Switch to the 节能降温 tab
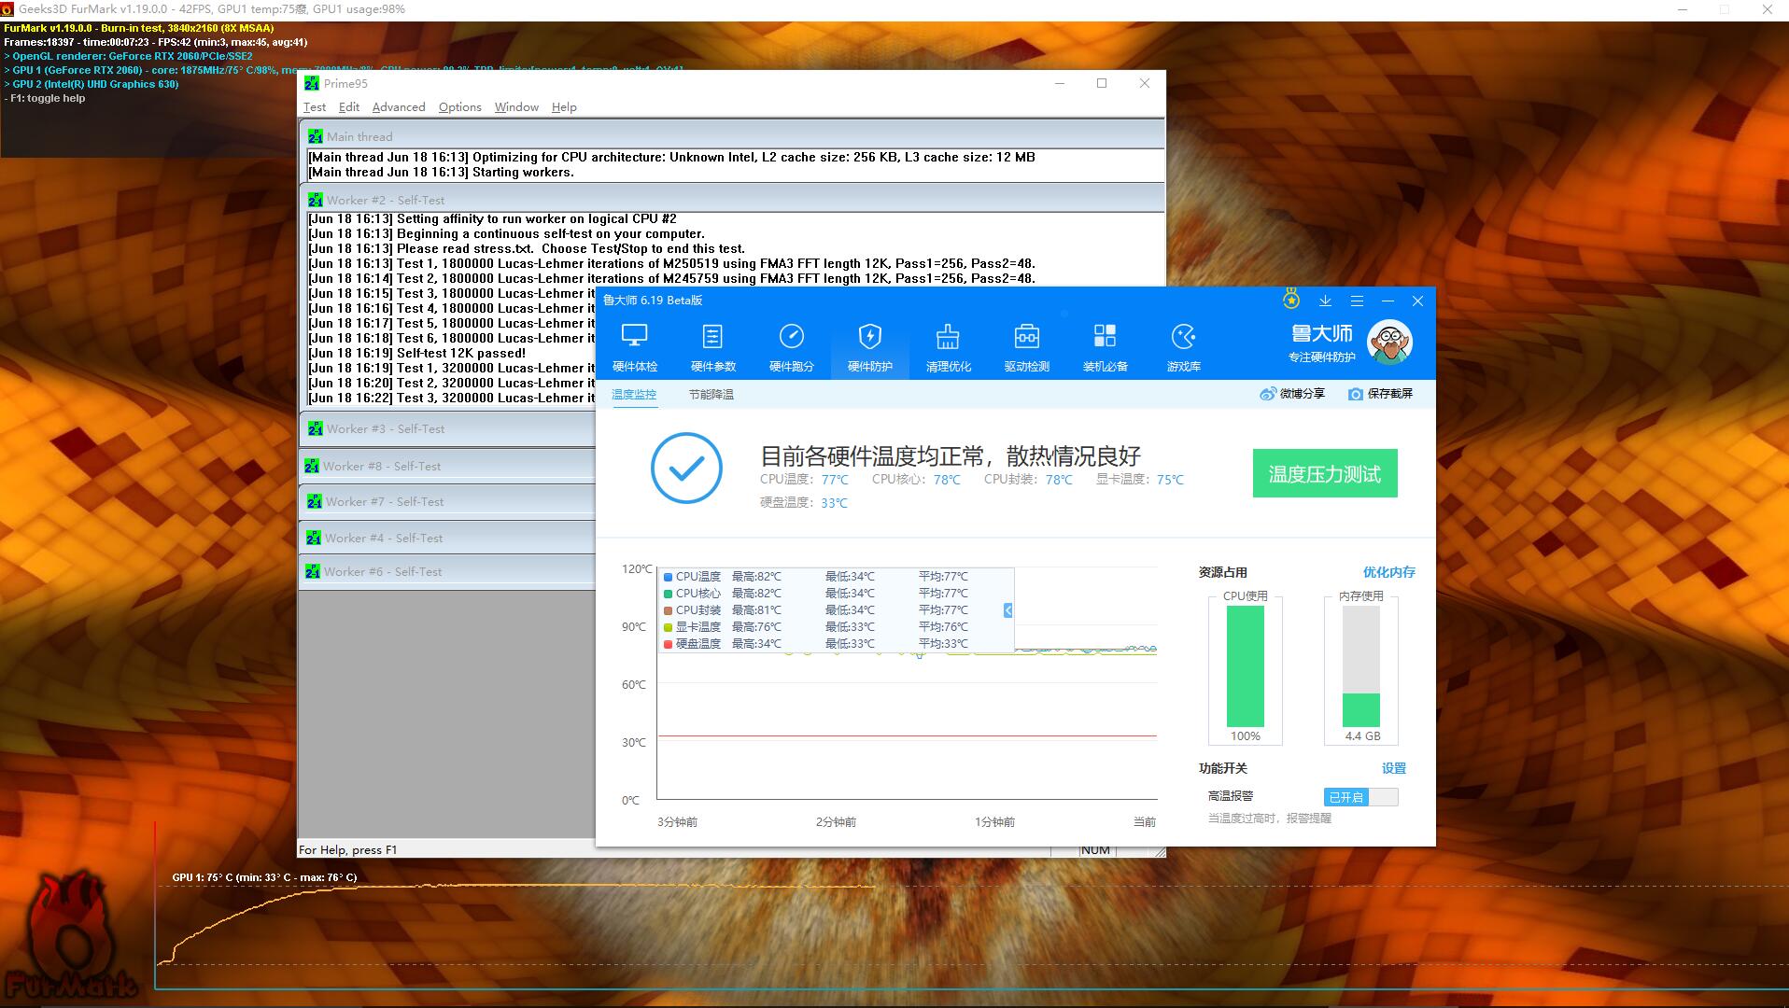1789x1008 pixels. [x=711, y=395]
